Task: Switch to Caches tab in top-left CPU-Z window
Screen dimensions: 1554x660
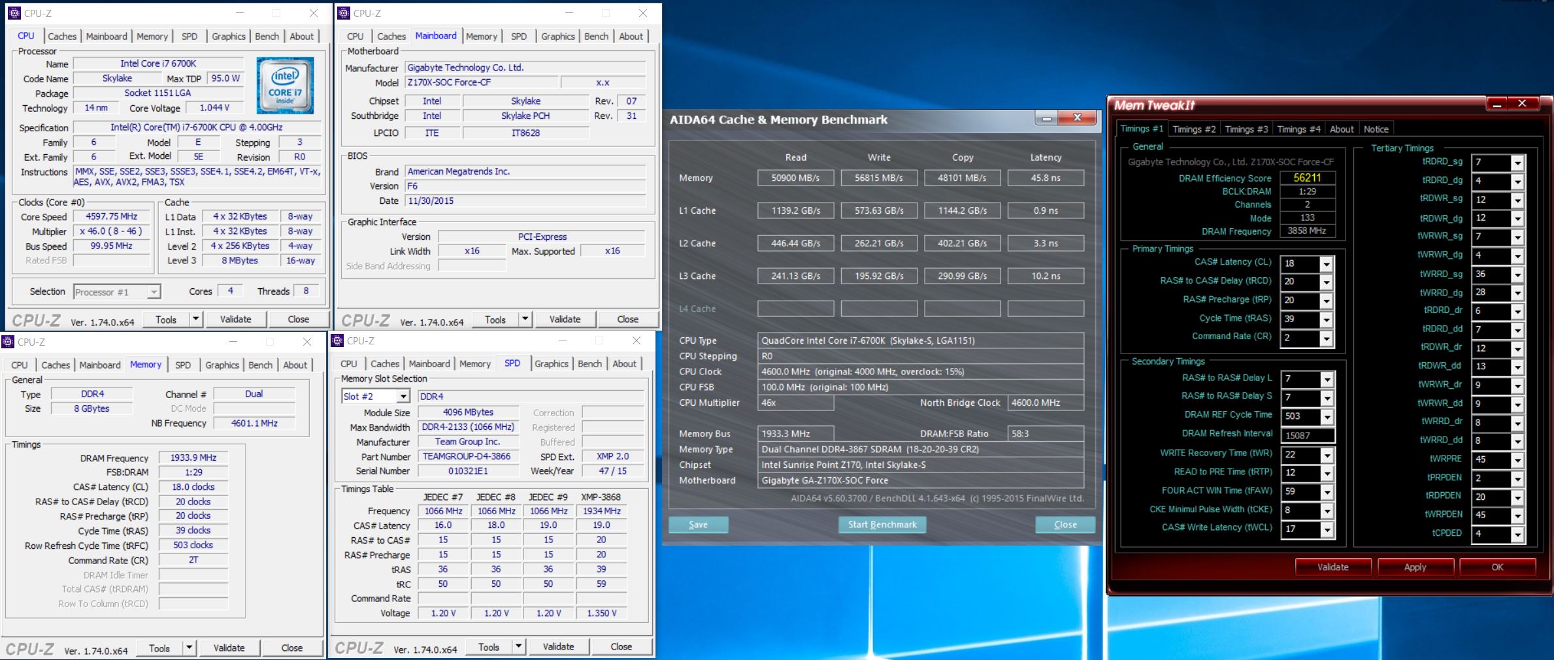Action: [62, 37]
